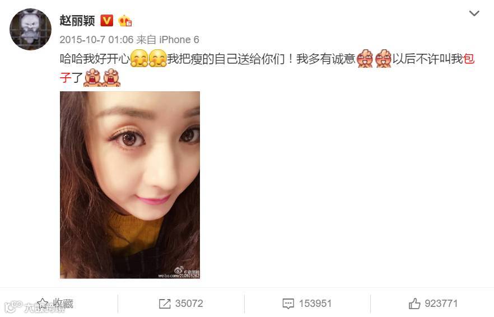This screenshot has width=494, height=317.
Task: Click the 来自 iPhone 6 source link
Action: [167, 40]
